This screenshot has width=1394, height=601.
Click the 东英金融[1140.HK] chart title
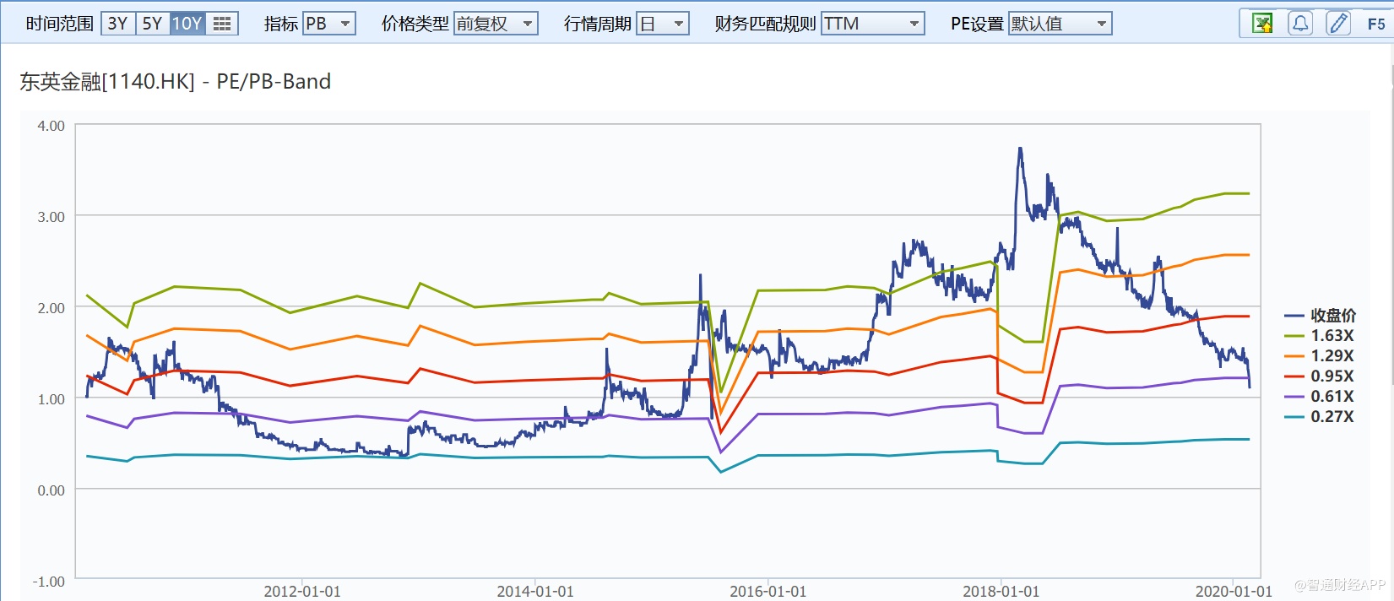(x=175, y=82)
